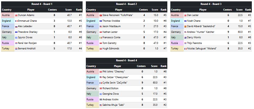Click the Score column header on Board 2
This screenshot has height=109, width=254.
click(x=155, y=10)
